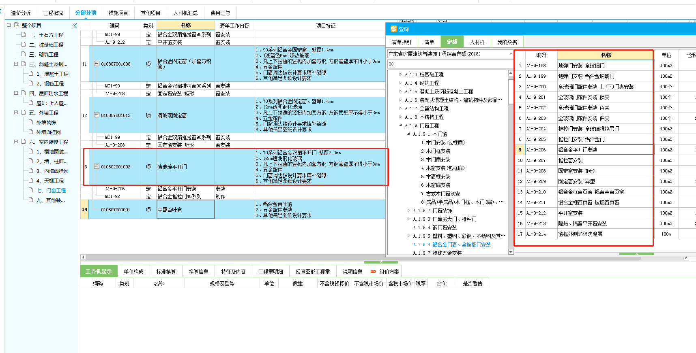Viewport: 696px width, 353px height.
Task: Click quota tree scrollbar up arrow
Action: [511, 73]
